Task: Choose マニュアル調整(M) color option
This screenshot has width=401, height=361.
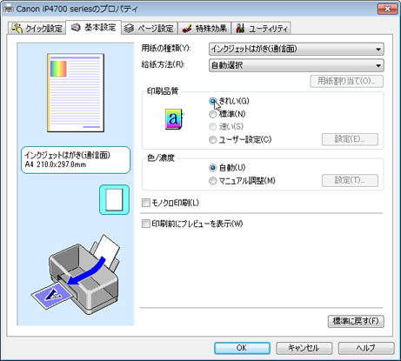Action: click(x=242, y=181)
